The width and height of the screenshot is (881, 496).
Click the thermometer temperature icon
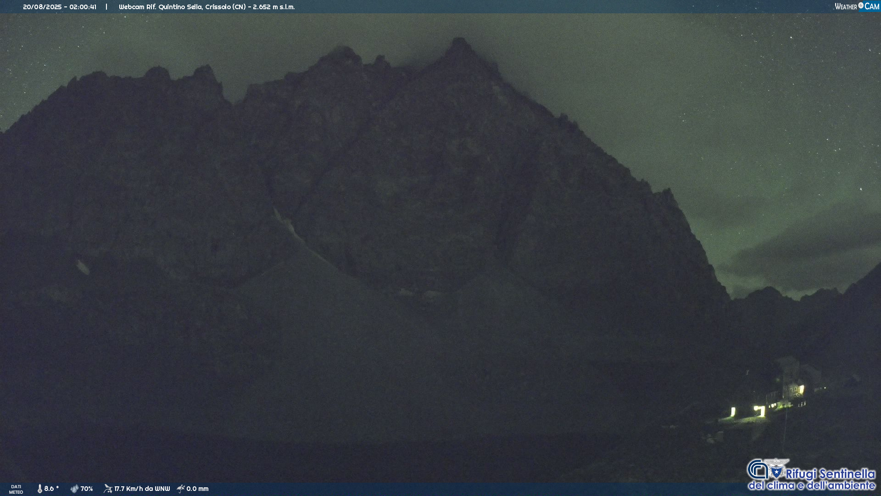click(x=39, y=489)
